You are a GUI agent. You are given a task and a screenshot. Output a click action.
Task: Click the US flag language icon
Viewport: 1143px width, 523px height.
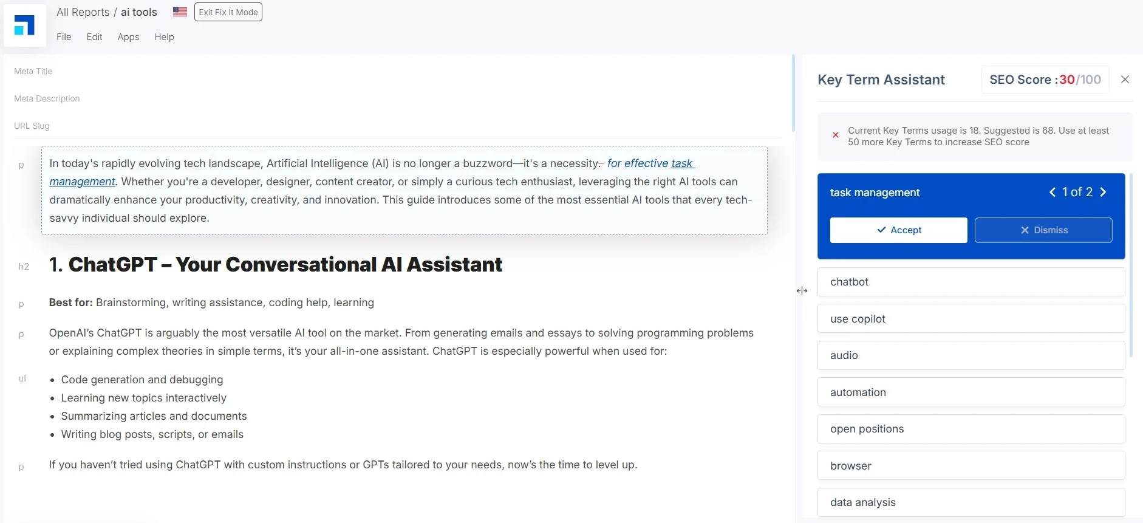click(180, 12)
